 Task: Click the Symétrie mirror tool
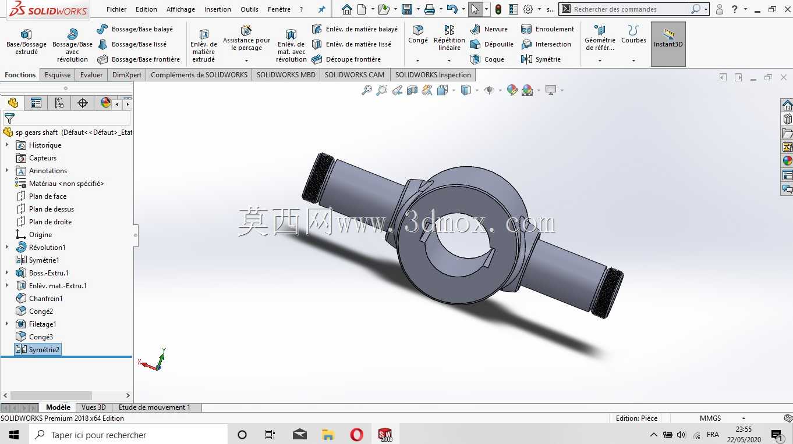point(541,59)
